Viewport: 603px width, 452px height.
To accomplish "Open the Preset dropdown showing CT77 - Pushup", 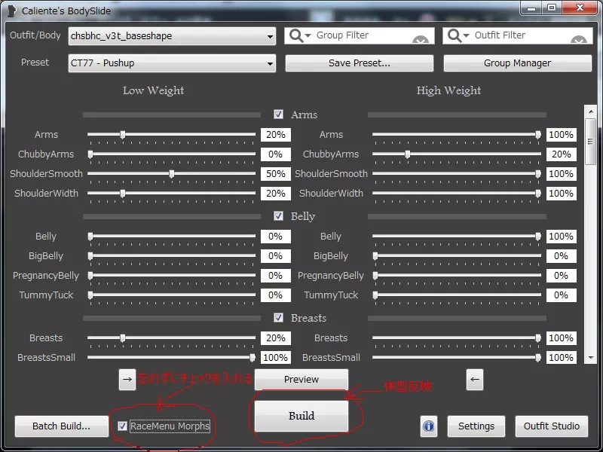I will point(172,63).
